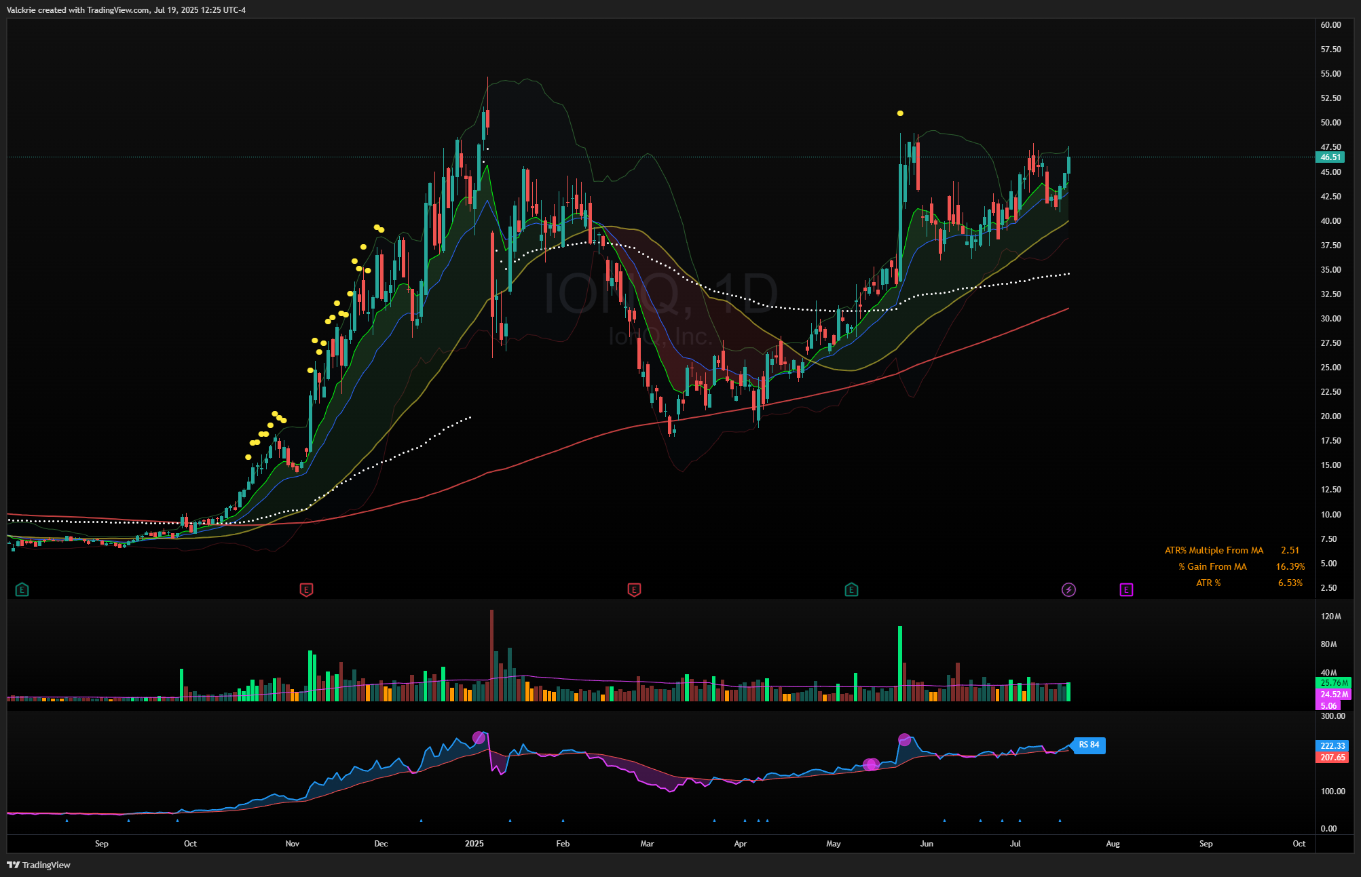Click the red earnings marker near November
Viewport: 1361px width, 877px height.
click(306, 589)
